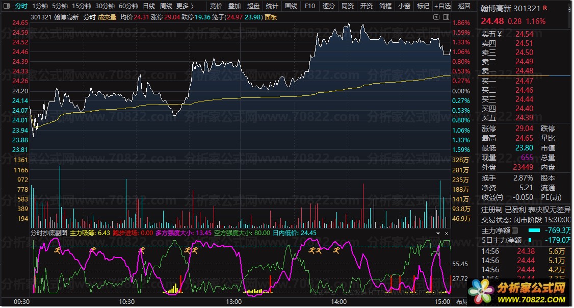Viewport: 574px width, 308px height.
Task: Close the 分时抄底副图 indicator panel
Action: click(x=447, y=233)
